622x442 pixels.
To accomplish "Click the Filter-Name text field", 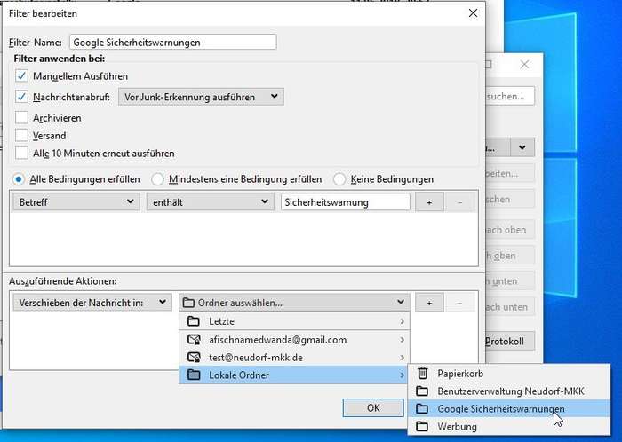I will coord(172,42).
